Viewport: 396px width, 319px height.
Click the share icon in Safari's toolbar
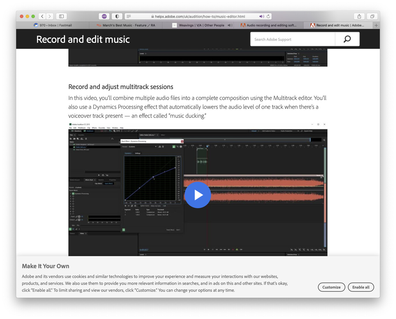tap(359, 16)
